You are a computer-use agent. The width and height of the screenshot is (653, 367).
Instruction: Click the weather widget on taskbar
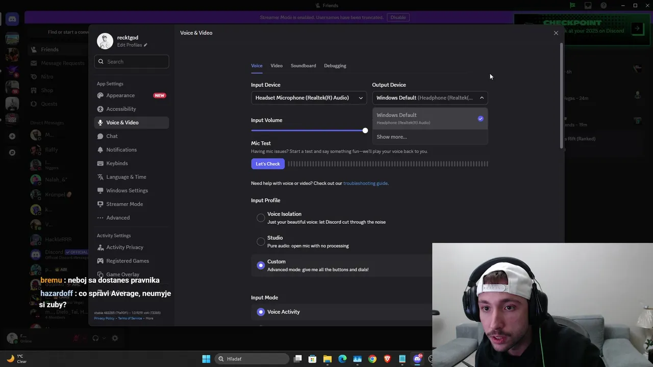16,359
